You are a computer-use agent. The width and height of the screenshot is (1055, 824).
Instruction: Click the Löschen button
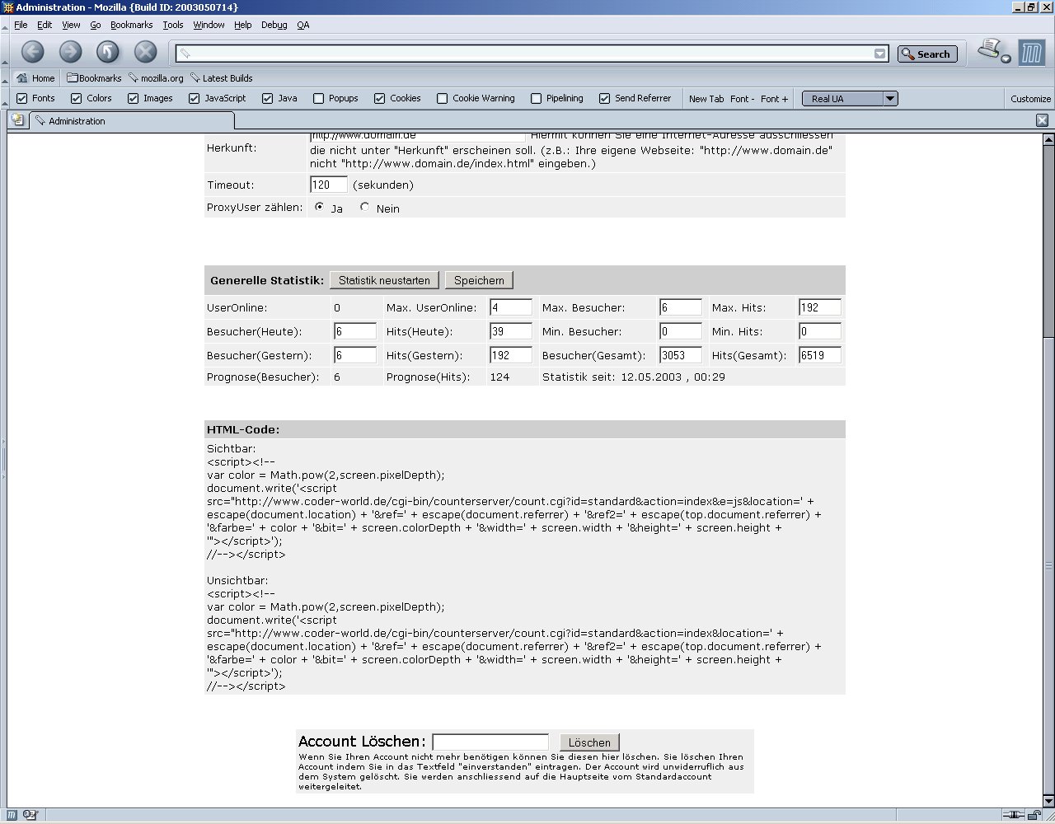point(589,742)
